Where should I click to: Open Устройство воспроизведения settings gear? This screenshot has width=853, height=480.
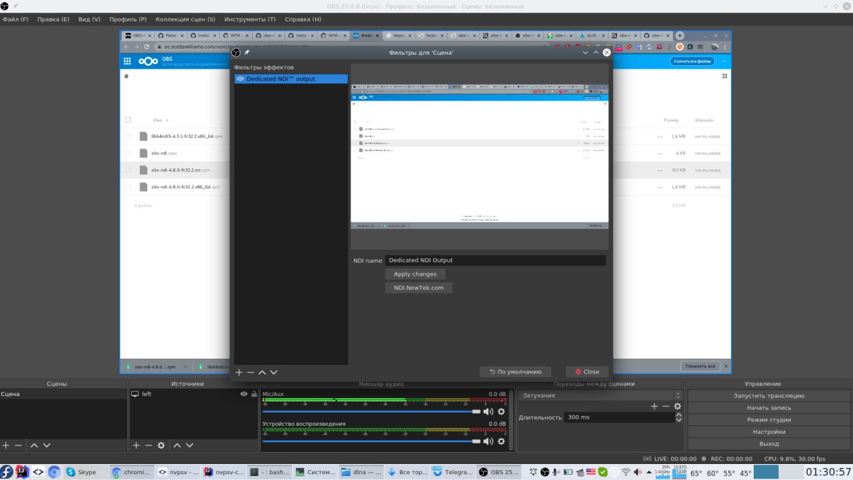[x=501, y=441]
